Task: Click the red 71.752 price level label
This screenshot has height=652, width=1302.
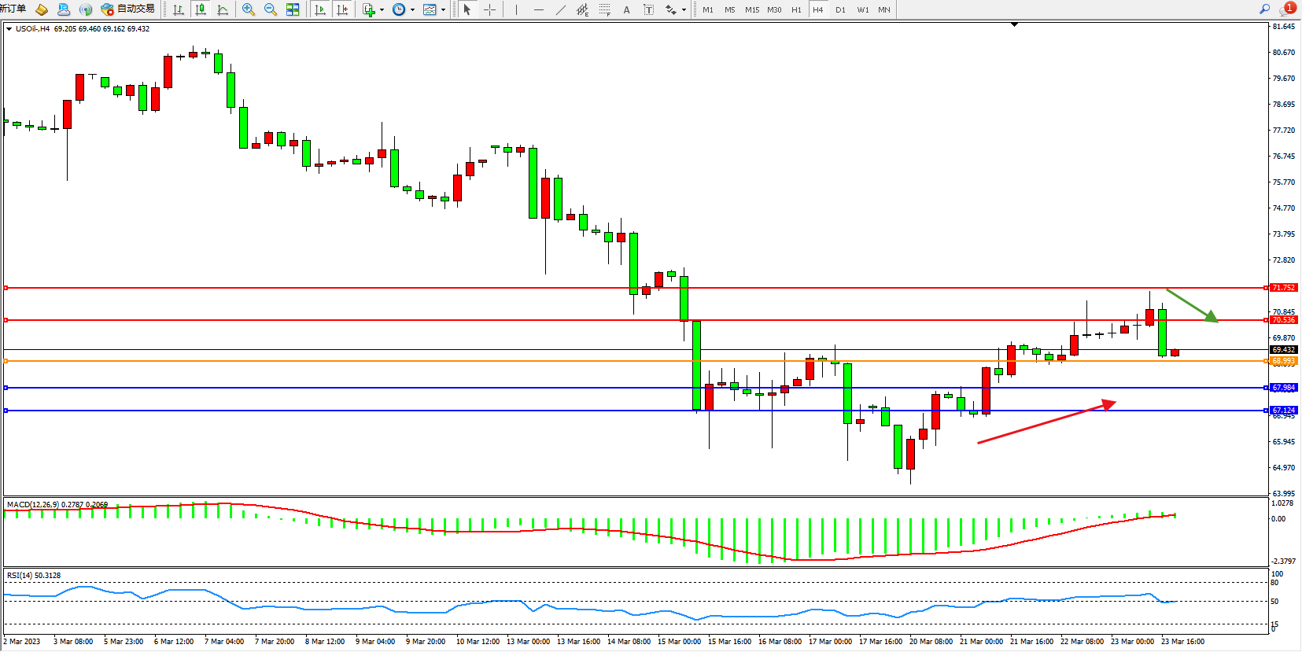Action: coord(1283,288)
